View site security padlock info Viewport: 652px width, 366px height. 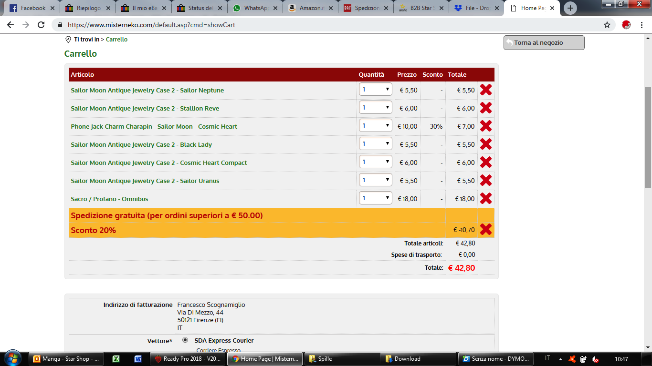pos(60,25)
